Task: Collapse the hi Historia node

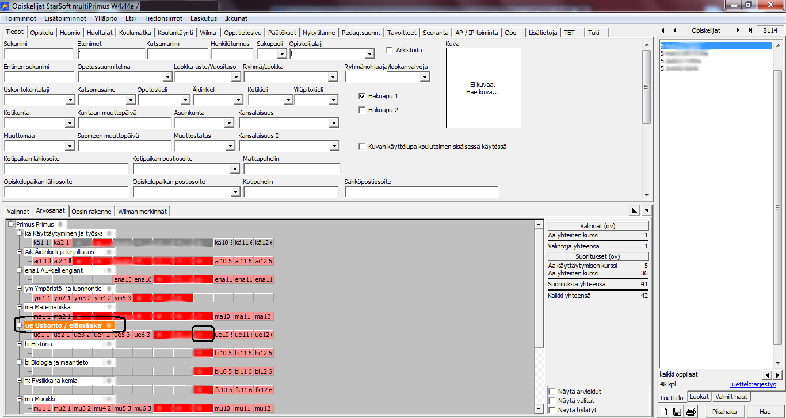Action: click(20, 344)
